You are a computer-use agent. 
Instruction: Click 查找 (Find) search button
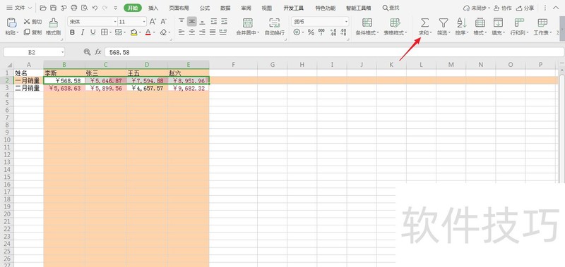pyautogui.click(x=391, y=8)
